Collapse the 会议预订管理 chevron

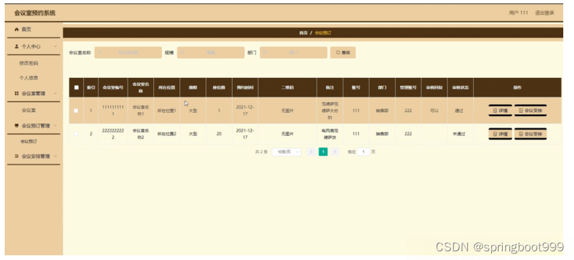55,126
